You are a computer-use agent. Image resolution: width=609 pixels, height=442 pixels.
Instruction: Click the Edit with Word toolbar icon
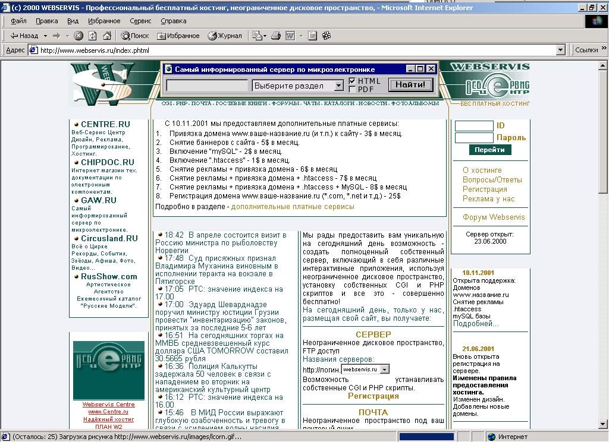point(290,36)
